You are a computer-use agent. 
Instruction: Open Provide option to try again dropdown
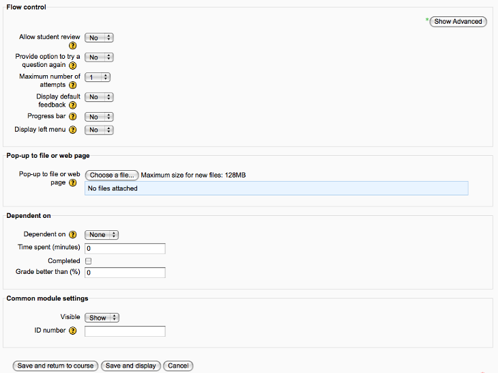99,57
